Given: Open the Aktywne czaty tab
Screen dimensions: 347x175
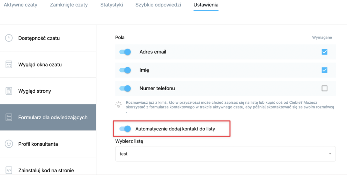Looking at the screenshot, I should [x=20, y=5].
